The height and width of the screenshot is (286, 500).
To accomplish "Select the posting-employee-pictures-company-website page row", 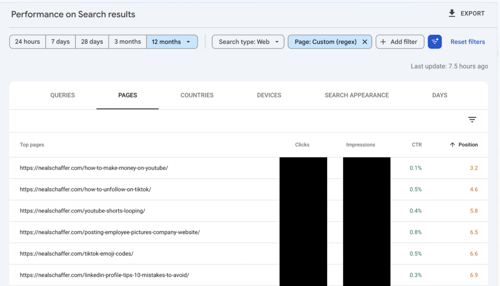I will point(249,232).
